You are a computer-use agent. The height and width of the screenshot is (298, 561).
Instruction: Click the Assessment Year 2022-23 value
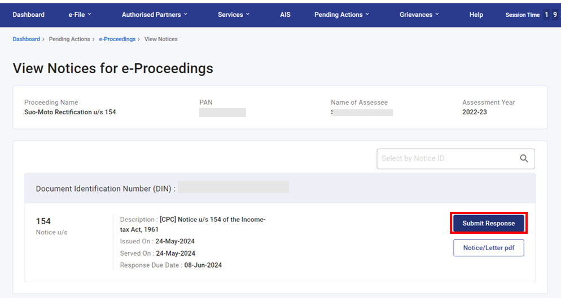coord(474,112)
